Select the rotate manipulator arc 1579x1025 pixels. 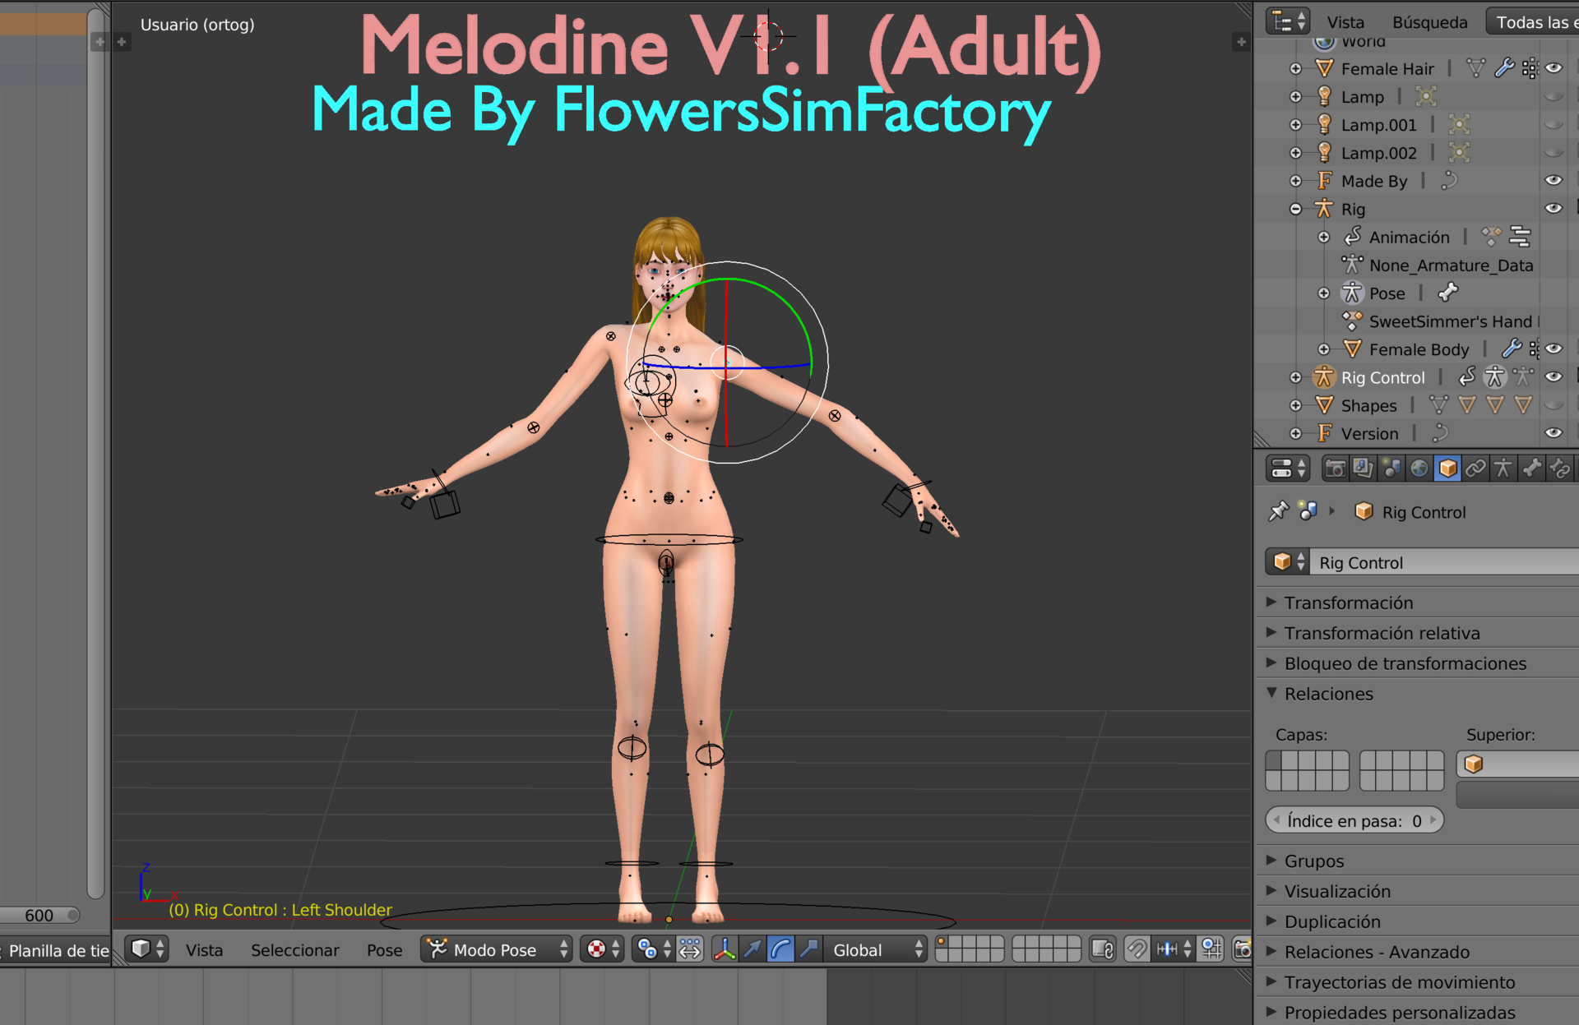tap(780, 950)
